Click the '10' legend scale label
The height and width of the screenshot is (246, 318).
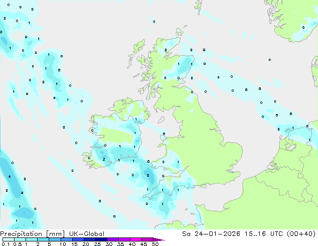[63, 244]
